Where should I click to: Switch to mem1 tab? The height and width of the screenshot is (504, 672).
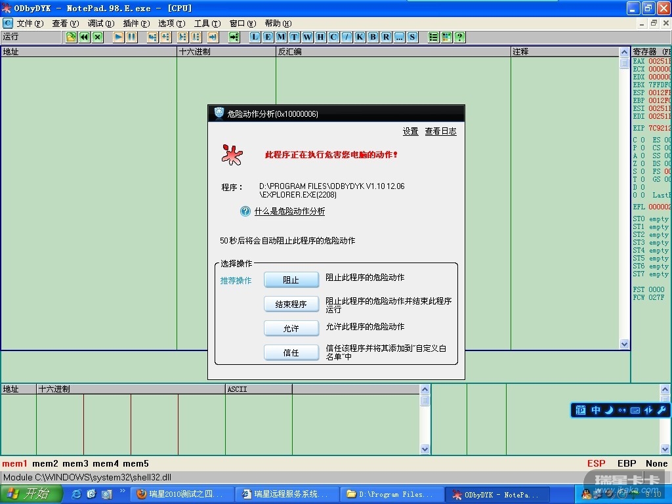tap(14, 463)
